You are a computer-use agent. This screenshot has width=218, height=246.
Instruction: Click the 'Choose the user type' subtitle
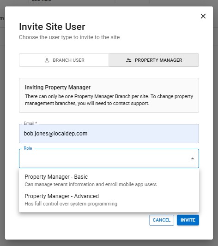point(69,37)
